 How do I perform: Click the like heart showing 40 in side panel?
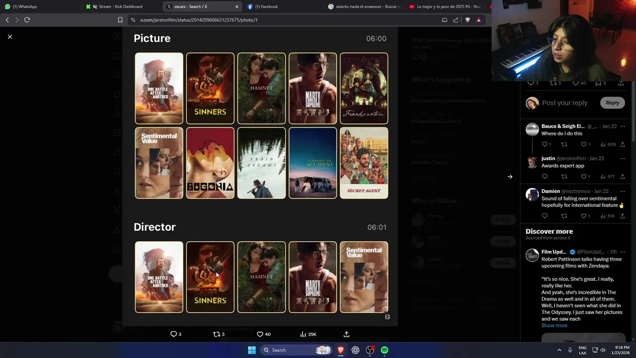point(576,83)
